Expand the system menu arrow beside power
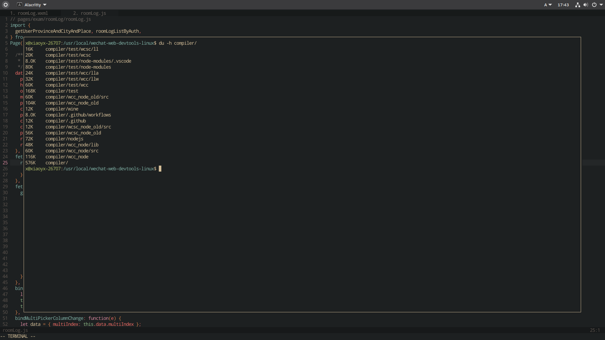Image resolution: width=605 pixels, height=340 pixels. point(601,5)
